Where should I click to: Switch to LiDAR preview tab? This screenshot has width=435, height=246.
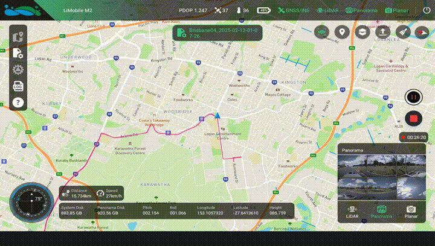(352, 211)
